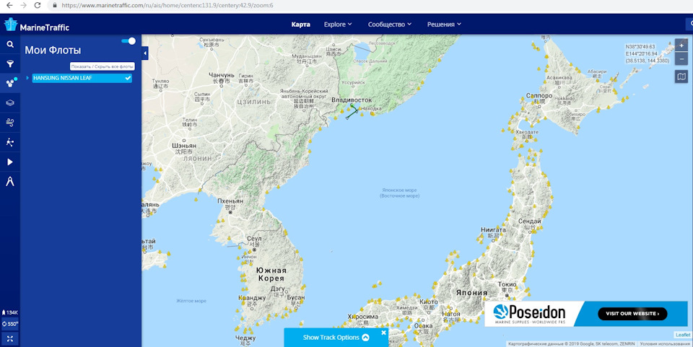Select the HANSUNG NISSAN LEAF fleet row

[x=82, y=78]
